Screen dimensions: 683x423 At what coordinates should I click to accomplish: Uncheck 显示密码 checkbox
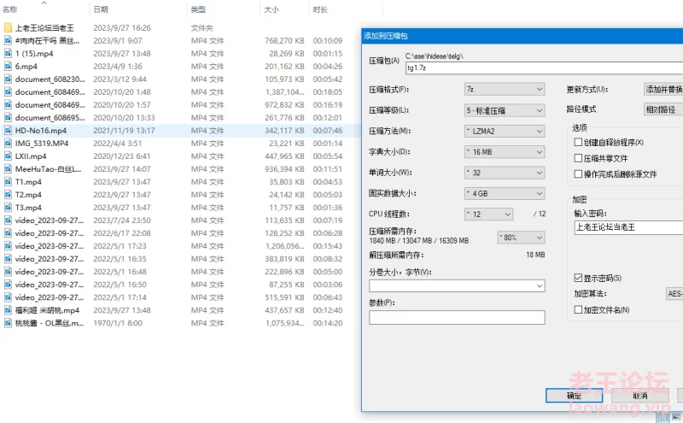point(578,278)
